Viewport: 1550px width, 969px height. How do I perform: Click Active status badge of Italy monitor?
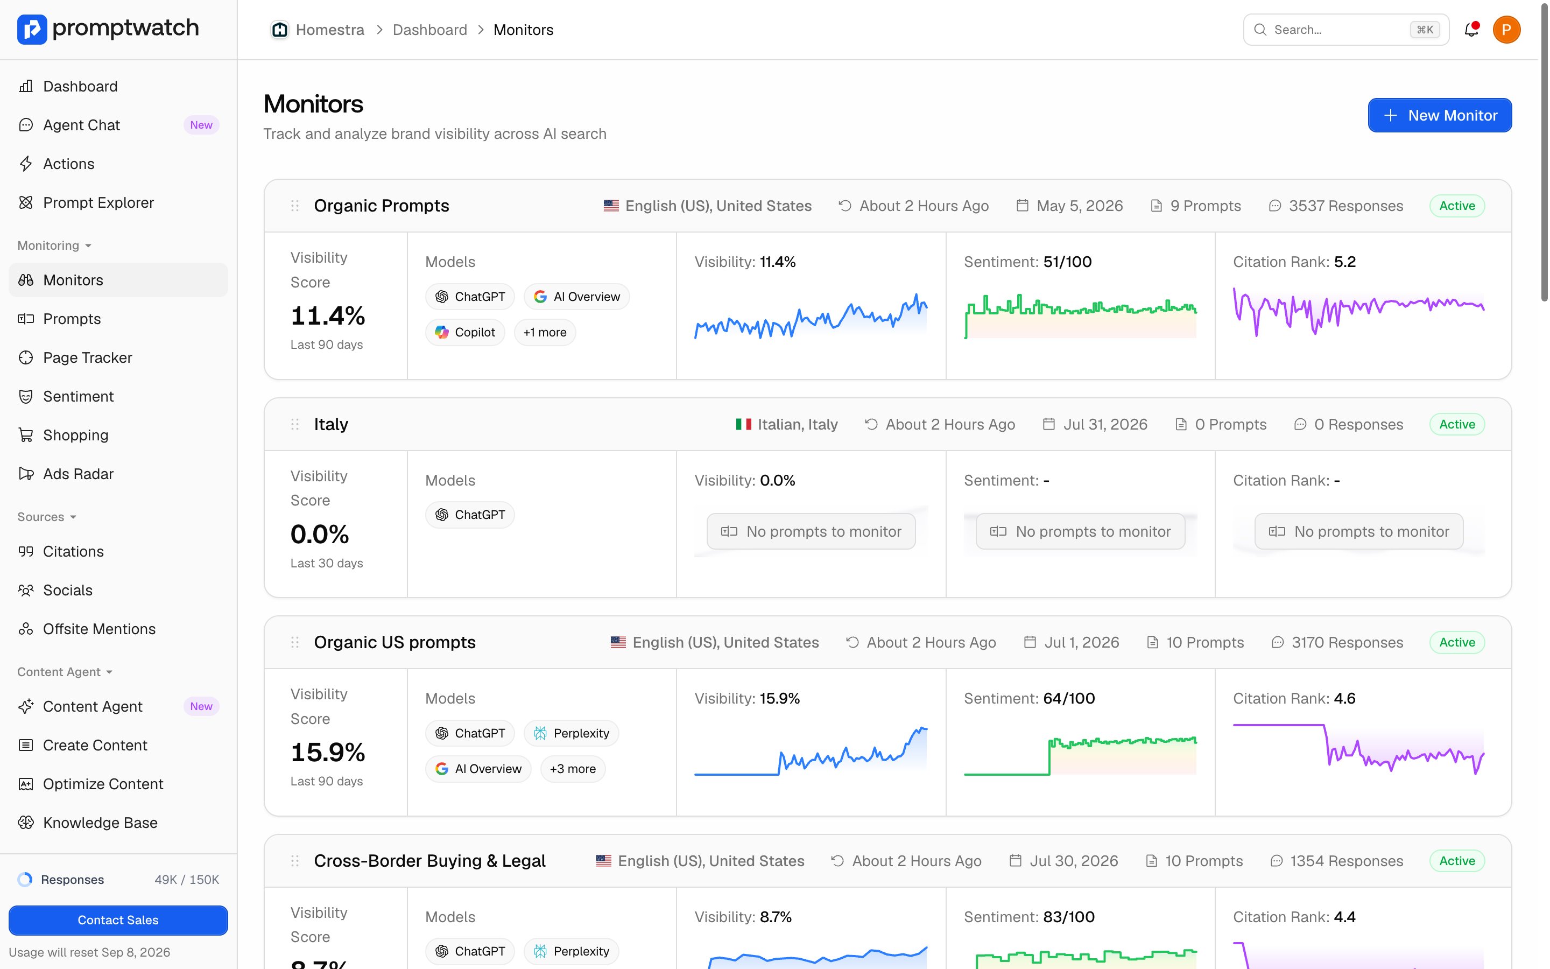[x=1456, y=424]
